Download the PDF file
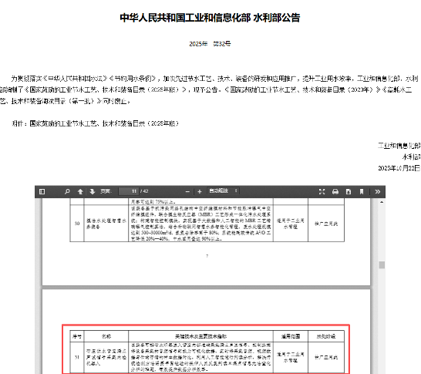Viewport: 421px width, 374px height. click(x=349, y=191)
